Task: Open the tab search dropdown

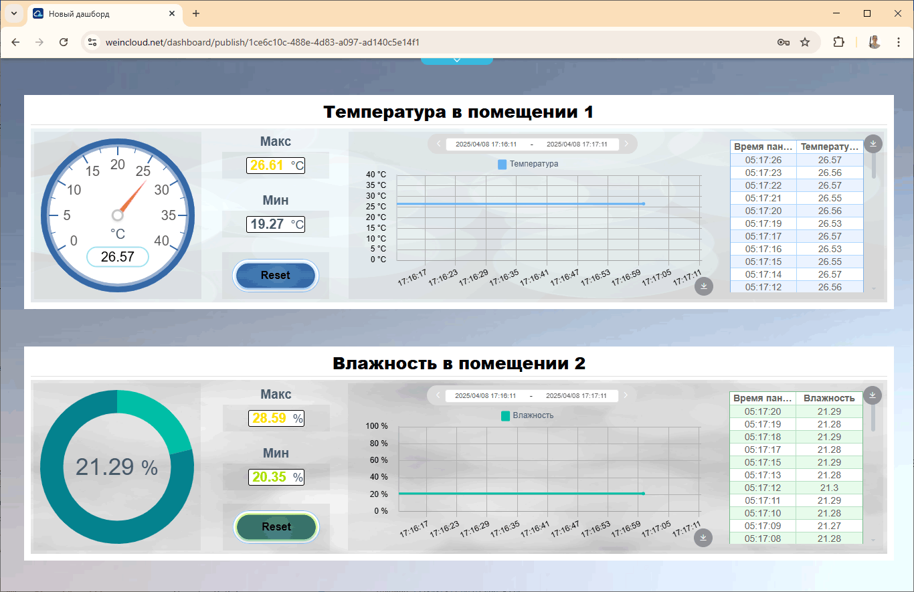Action: [13, 13]
